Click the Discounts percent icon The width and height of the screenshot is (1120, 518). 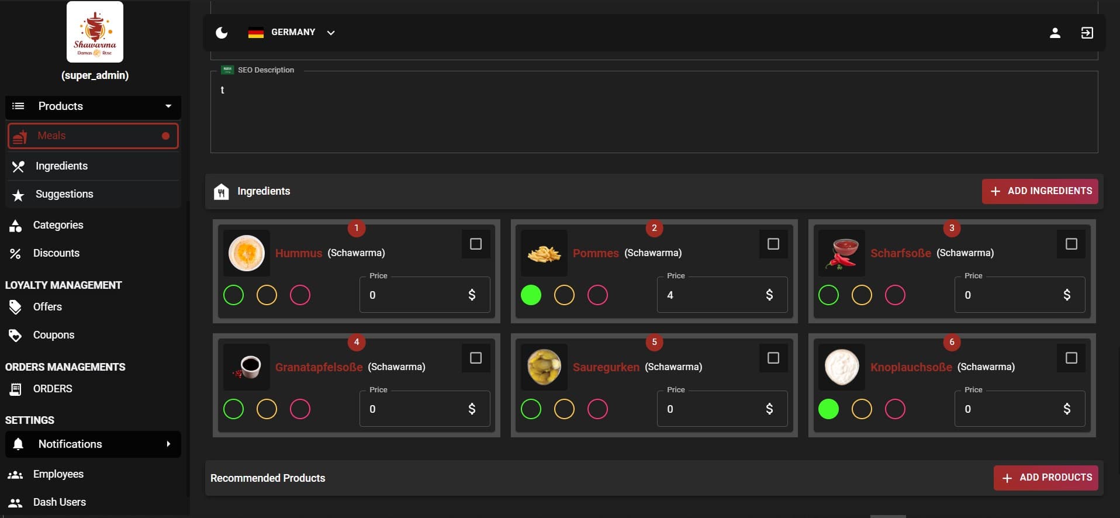click(16, 254)
